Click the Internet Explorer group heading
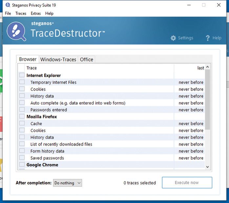Viewport: 229px width, 203px height. (x=44, y=76)
